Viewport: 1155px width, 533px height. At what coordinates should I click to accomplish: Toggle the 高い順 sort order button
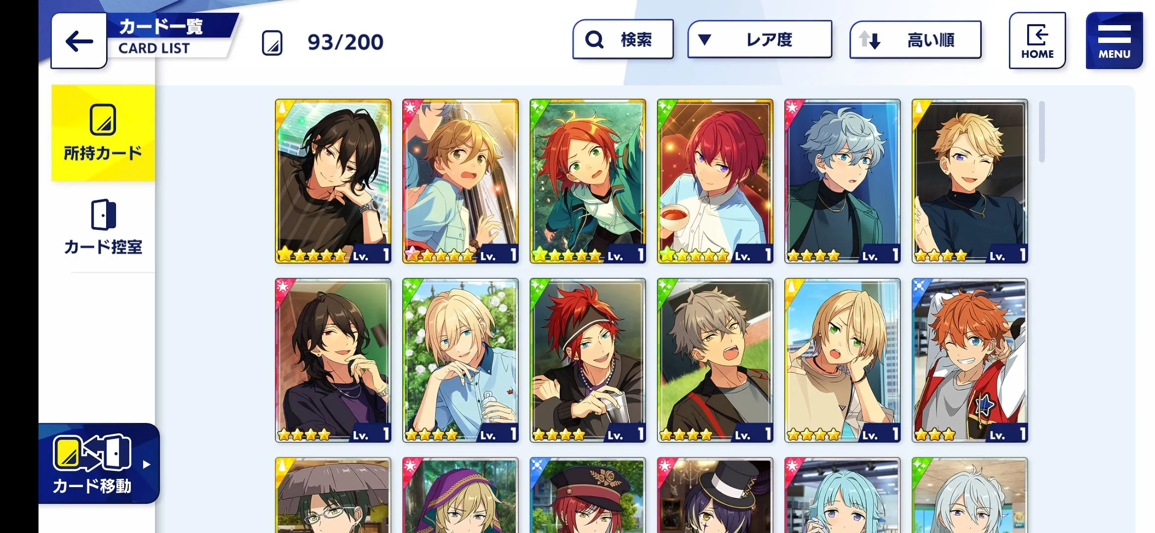(915, 39)
